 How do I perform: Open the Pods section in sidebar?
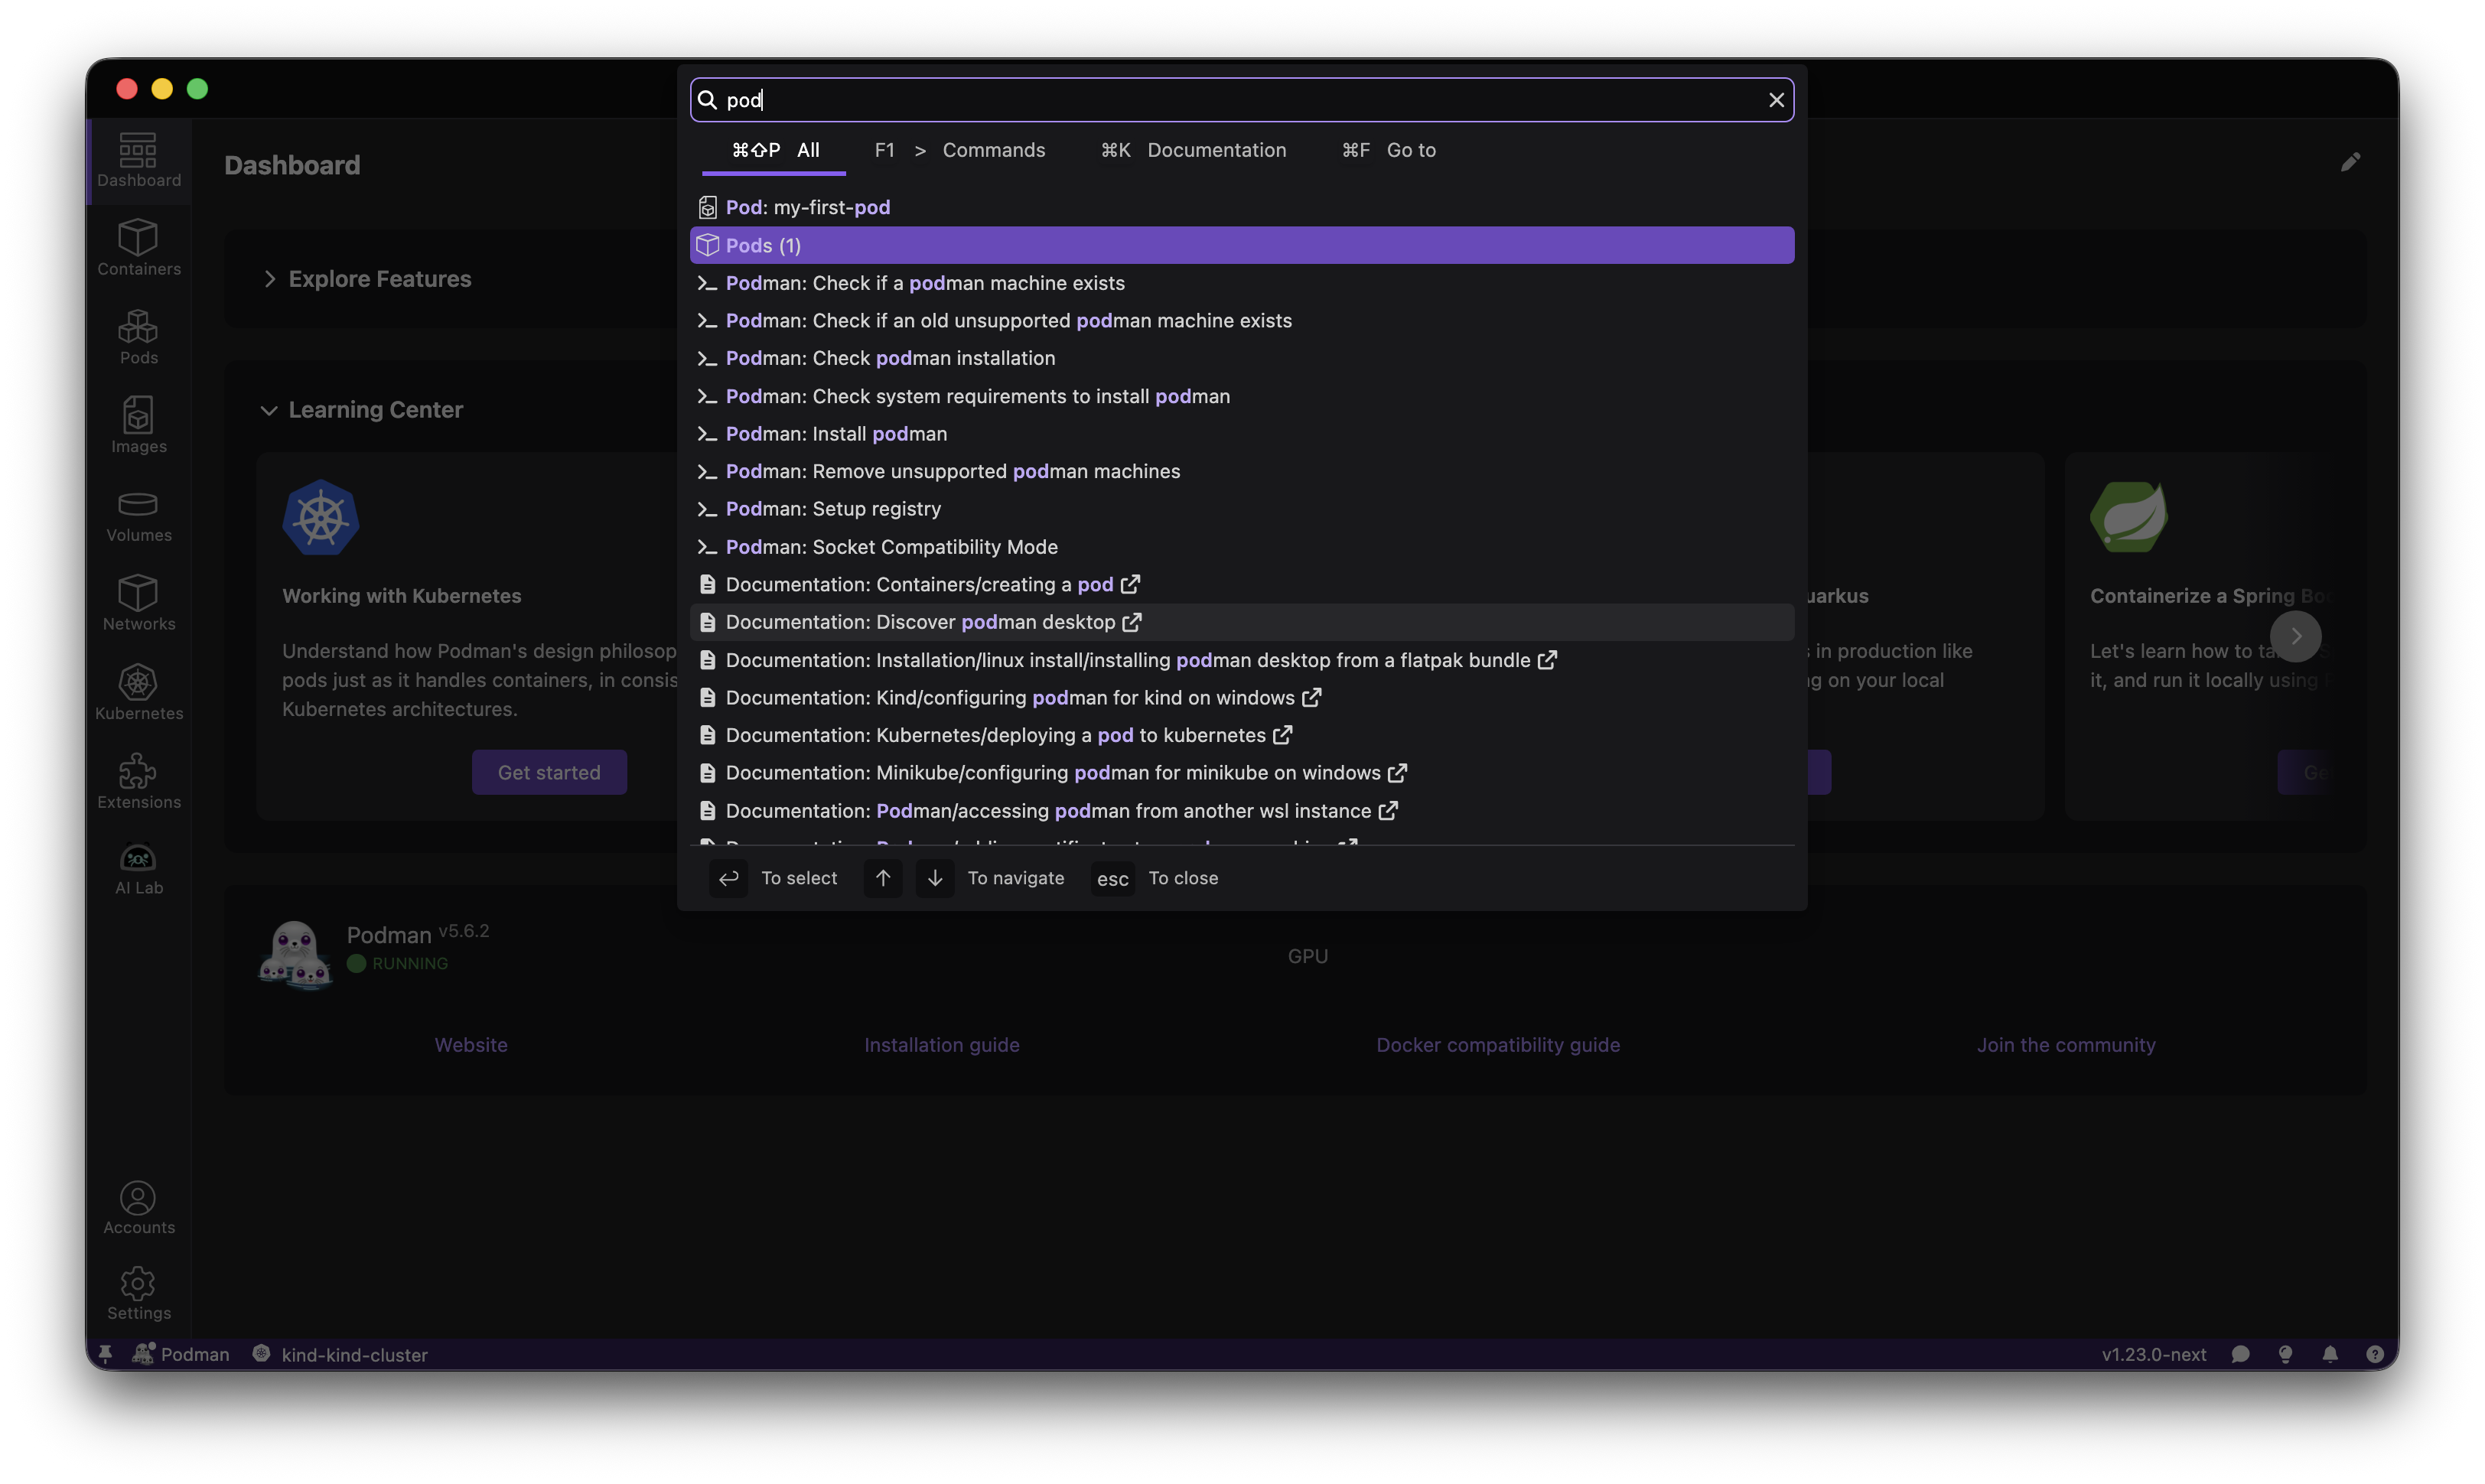pyautogui.click(x=138, y=337)
